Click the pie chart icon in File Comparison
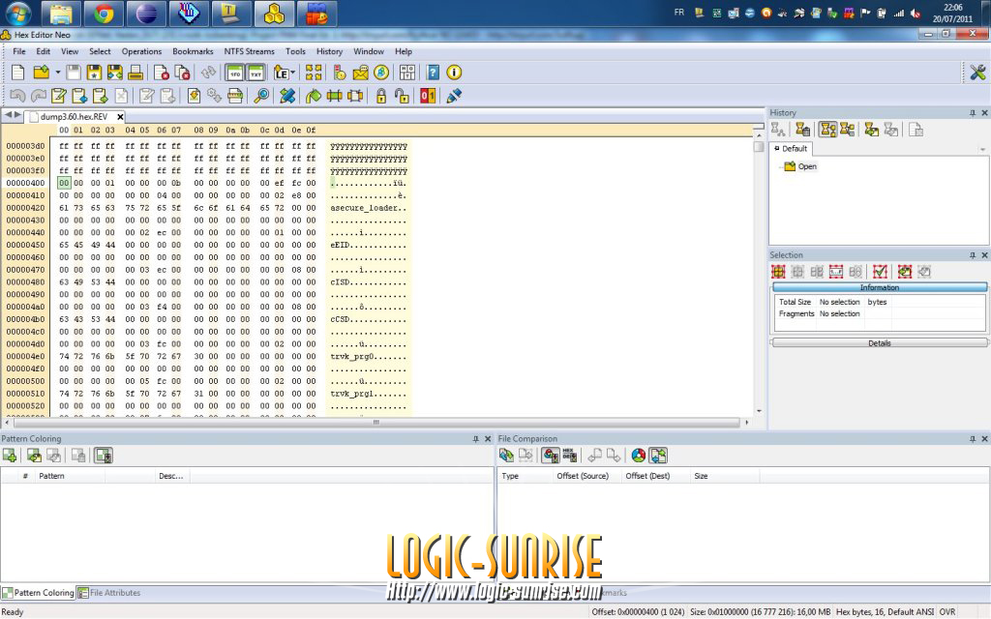The height and width of the screenshot is (619, 991). coord(638,456)
